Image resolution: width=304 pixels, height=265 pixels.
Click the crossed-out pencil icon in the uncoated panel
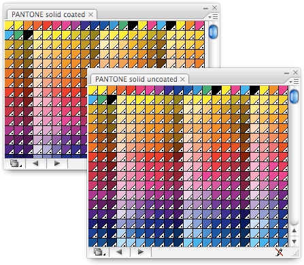(x=280, y=252)
